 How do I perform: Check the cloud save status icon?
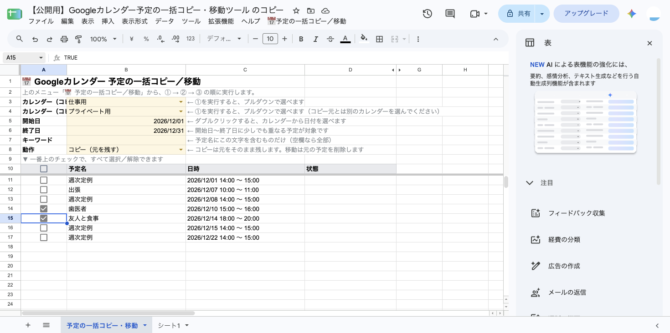click(x=325, y=10)
